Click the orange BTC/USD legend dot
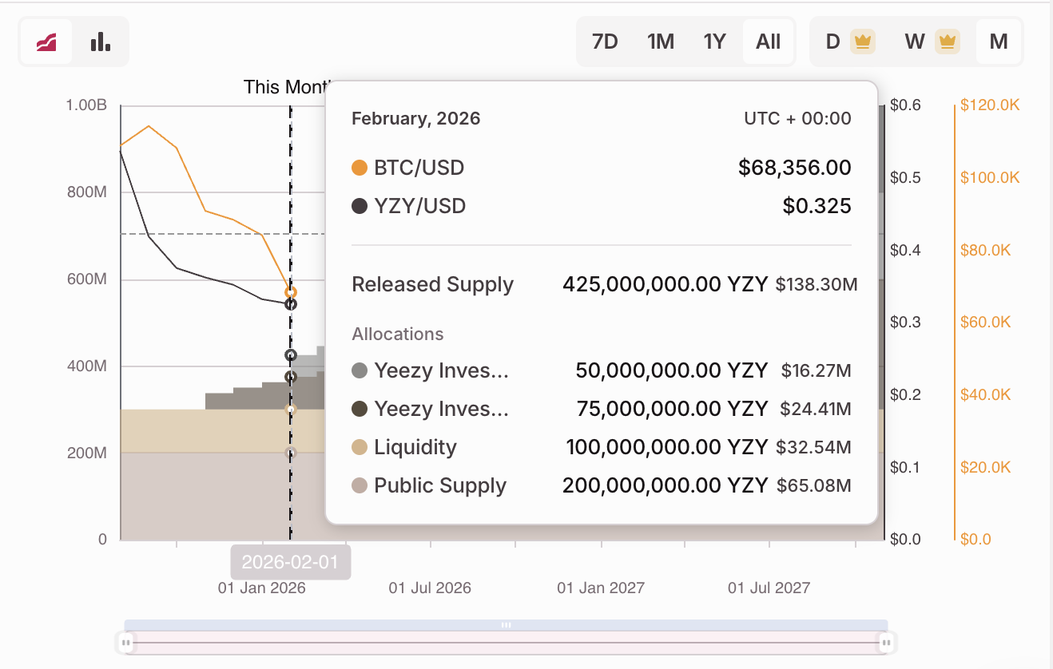The width and height of the screenshot is (1053, 669). [358, 168]
